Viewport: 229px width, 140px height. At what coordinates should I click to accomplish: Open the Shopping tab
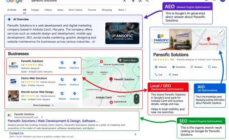click(107, 10)
